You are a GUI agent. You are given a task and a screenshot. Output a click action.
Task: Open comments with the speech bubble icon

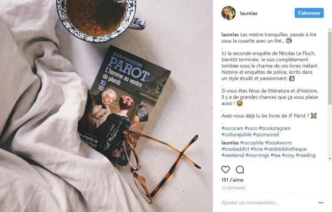pos(240,169)
